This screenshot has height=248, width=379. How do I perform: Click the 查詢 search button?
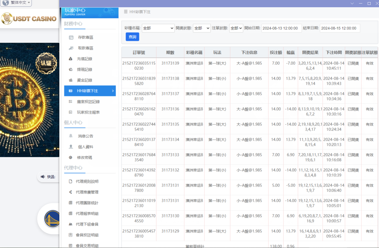click(x=132, y=37)
